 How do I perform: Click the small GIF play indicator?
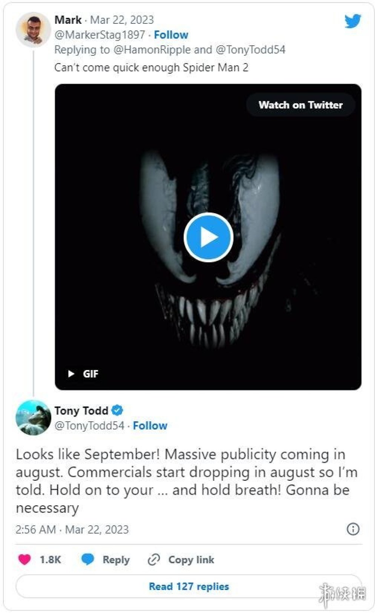[71, 374]
